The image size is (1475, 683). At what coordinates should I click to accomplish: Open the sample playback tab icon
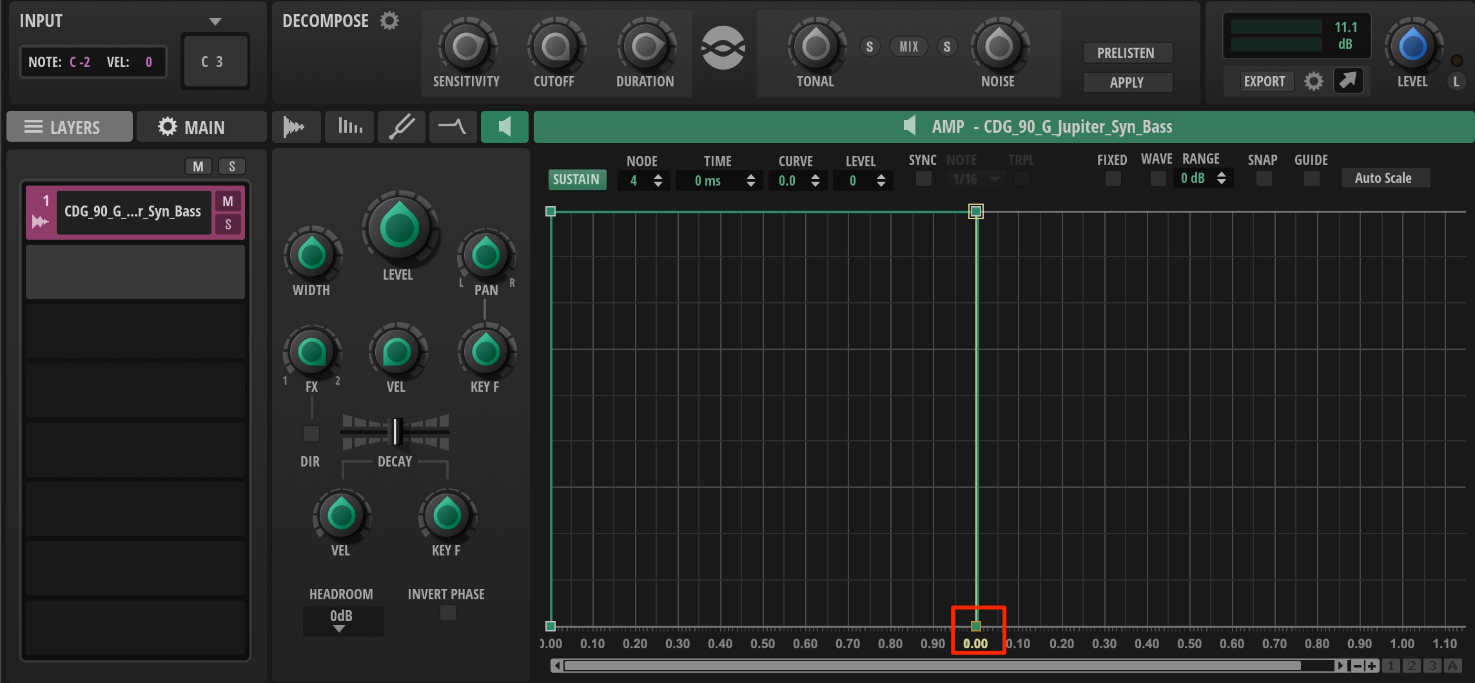pos(295,126)
